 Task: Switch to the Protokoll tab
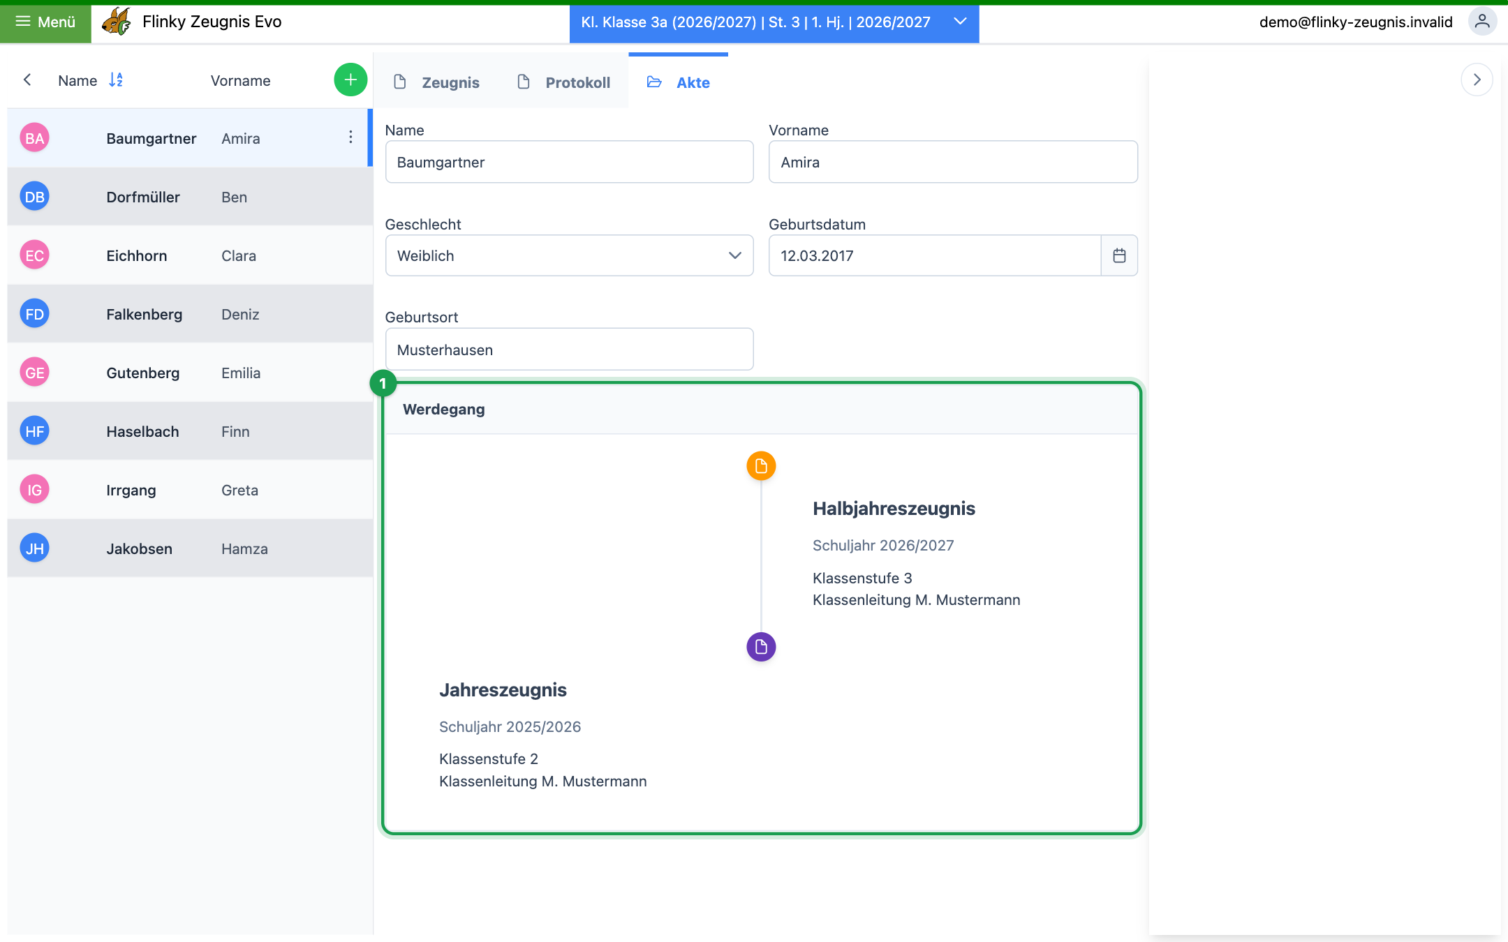pyautogui.click(x=563, y=82)
